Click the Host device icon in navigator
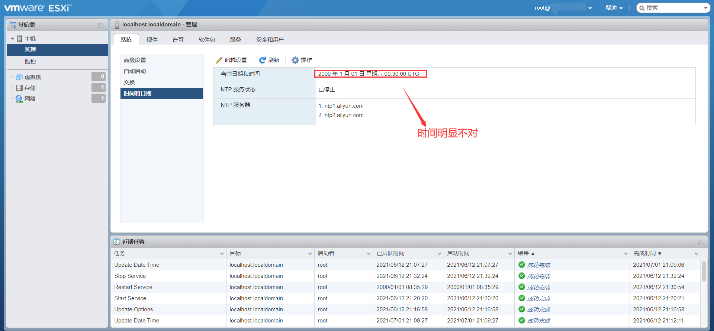This screenshot has height=331, width=714. click(20, 39)
